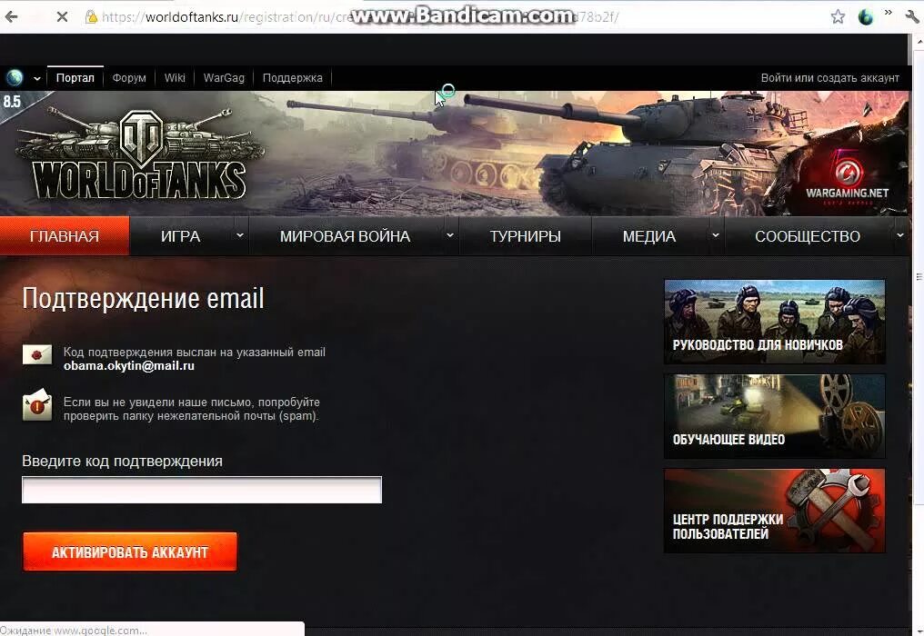924x636 pixels.
Task: Open ЦЕНТР ПОДДЕРЖКИ ПОЛЬЗОВАТЕЛЕЙ banner
Action: [774, 511]
